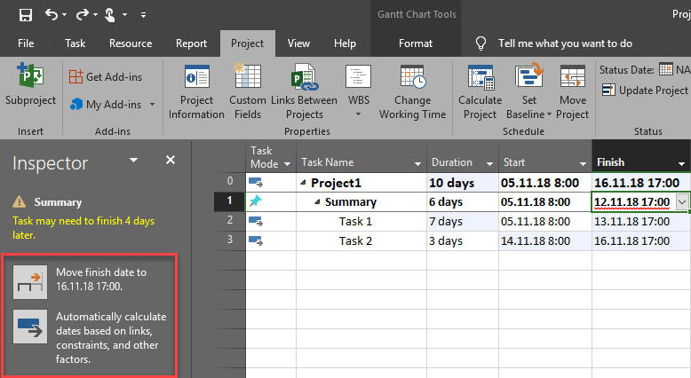Collapse the Summary task outline

[318, 202]
